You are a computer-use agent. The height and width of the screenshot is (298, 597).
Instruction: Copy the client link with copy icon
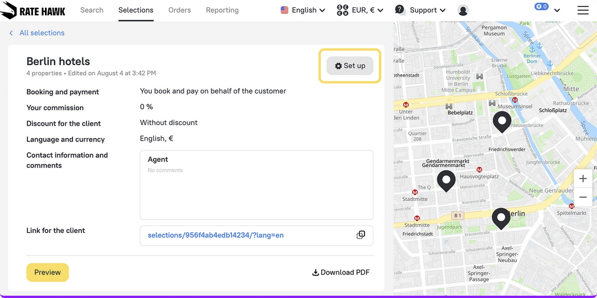(x=360, y=235)
